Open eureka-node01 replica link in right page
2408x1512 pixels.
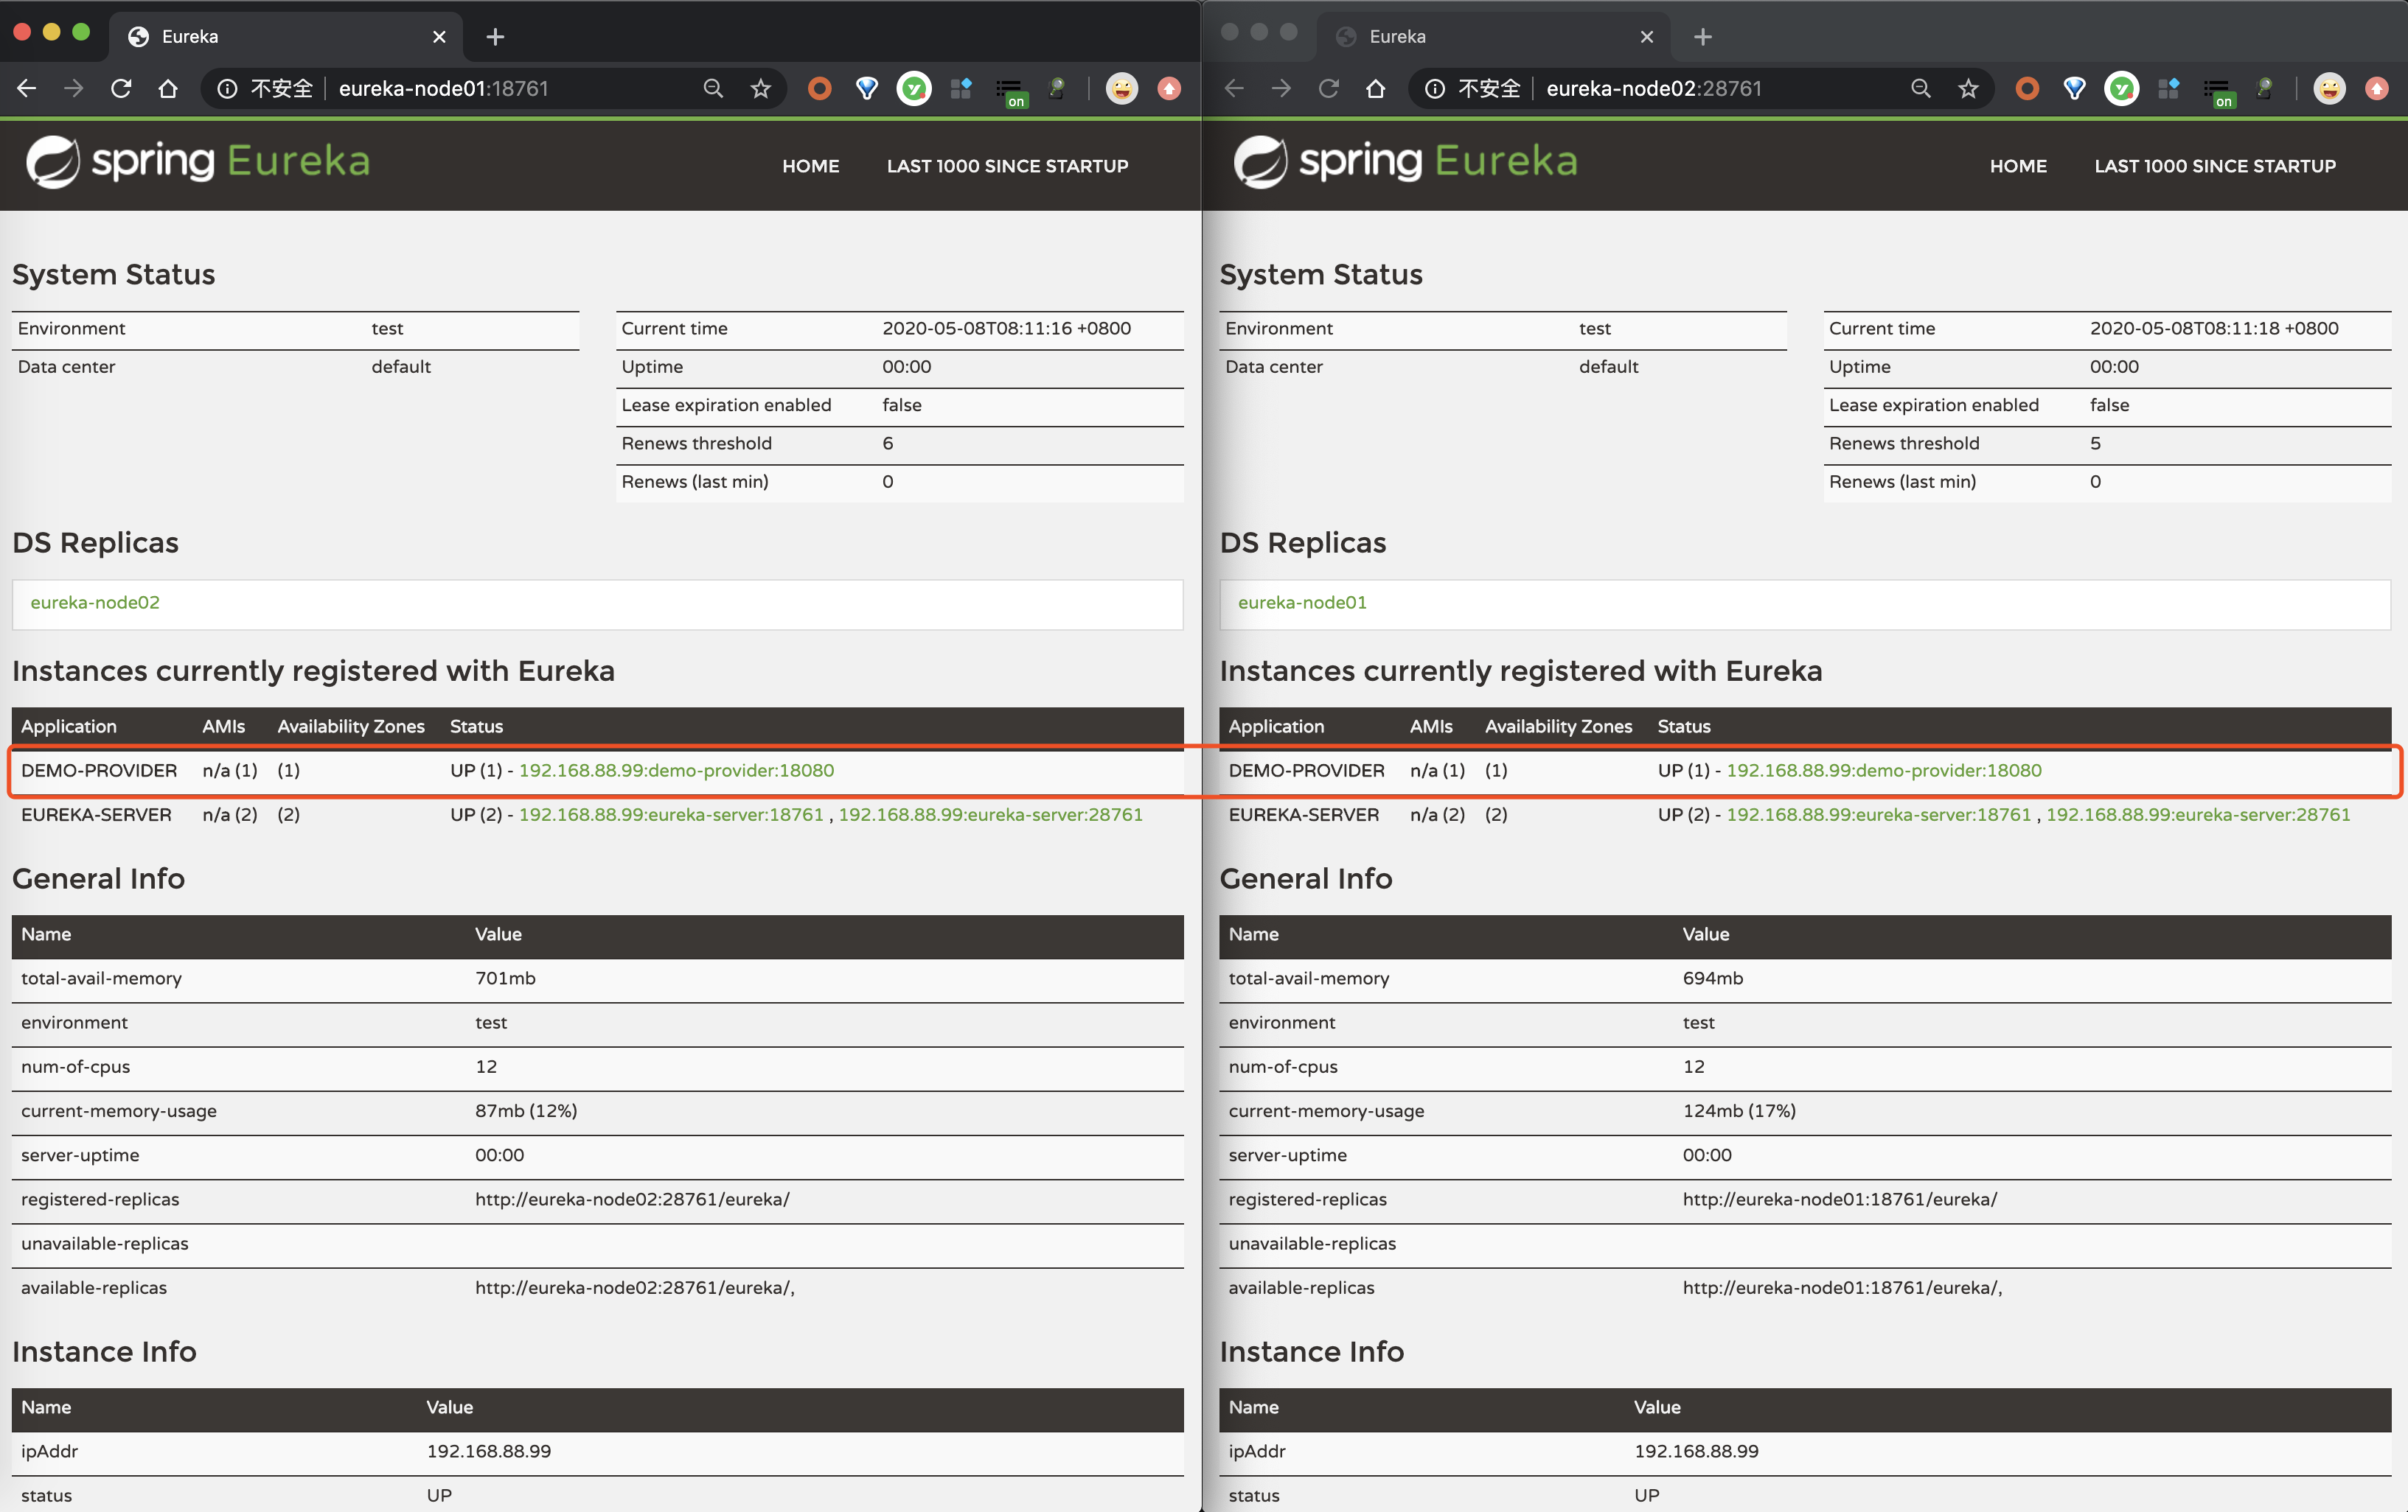click(1302, 603)
